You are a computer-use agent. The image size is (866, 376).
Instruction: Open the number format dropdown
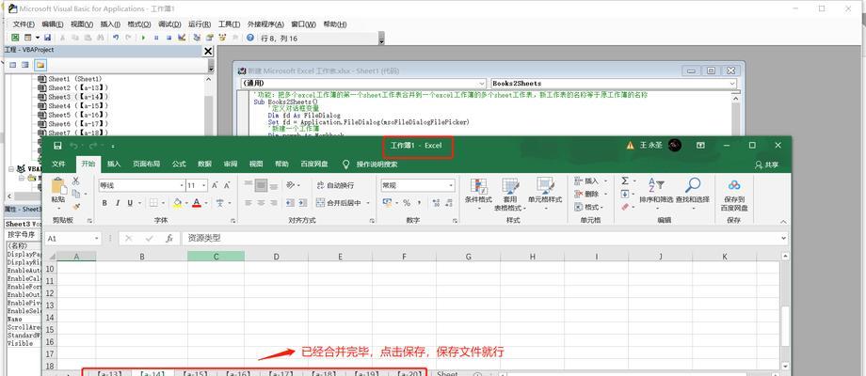(x=451, y=186)
